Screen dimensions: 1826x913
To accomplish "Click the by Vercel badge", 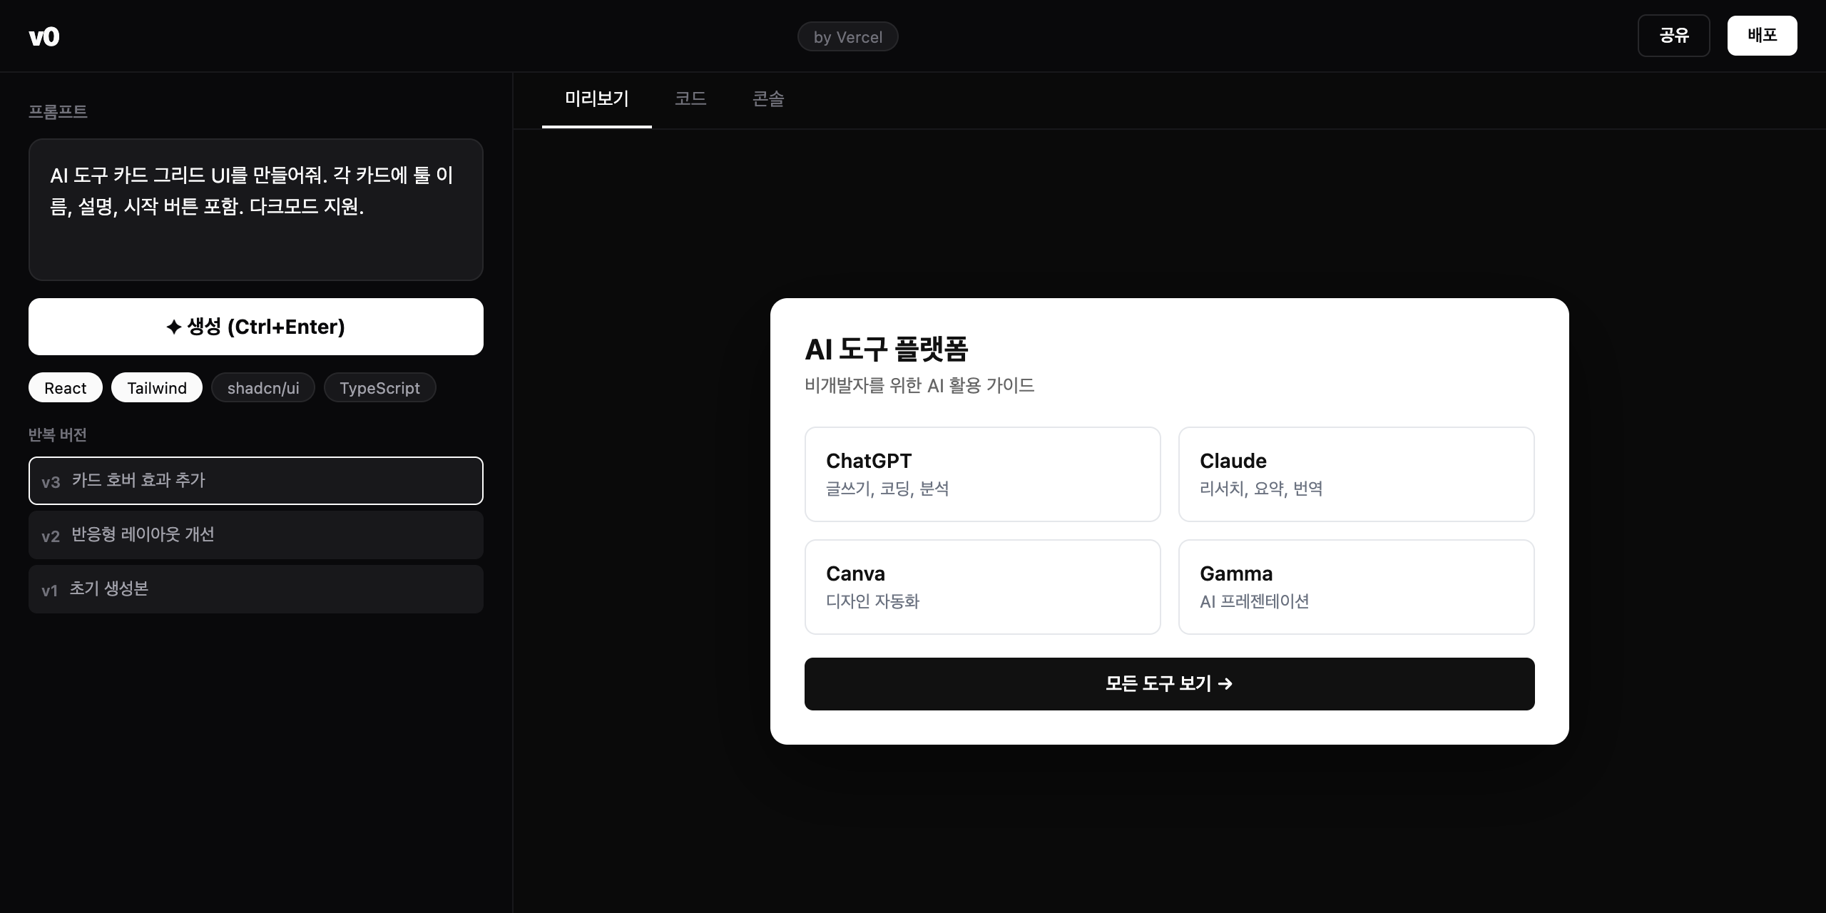I will tap(847, 37).
